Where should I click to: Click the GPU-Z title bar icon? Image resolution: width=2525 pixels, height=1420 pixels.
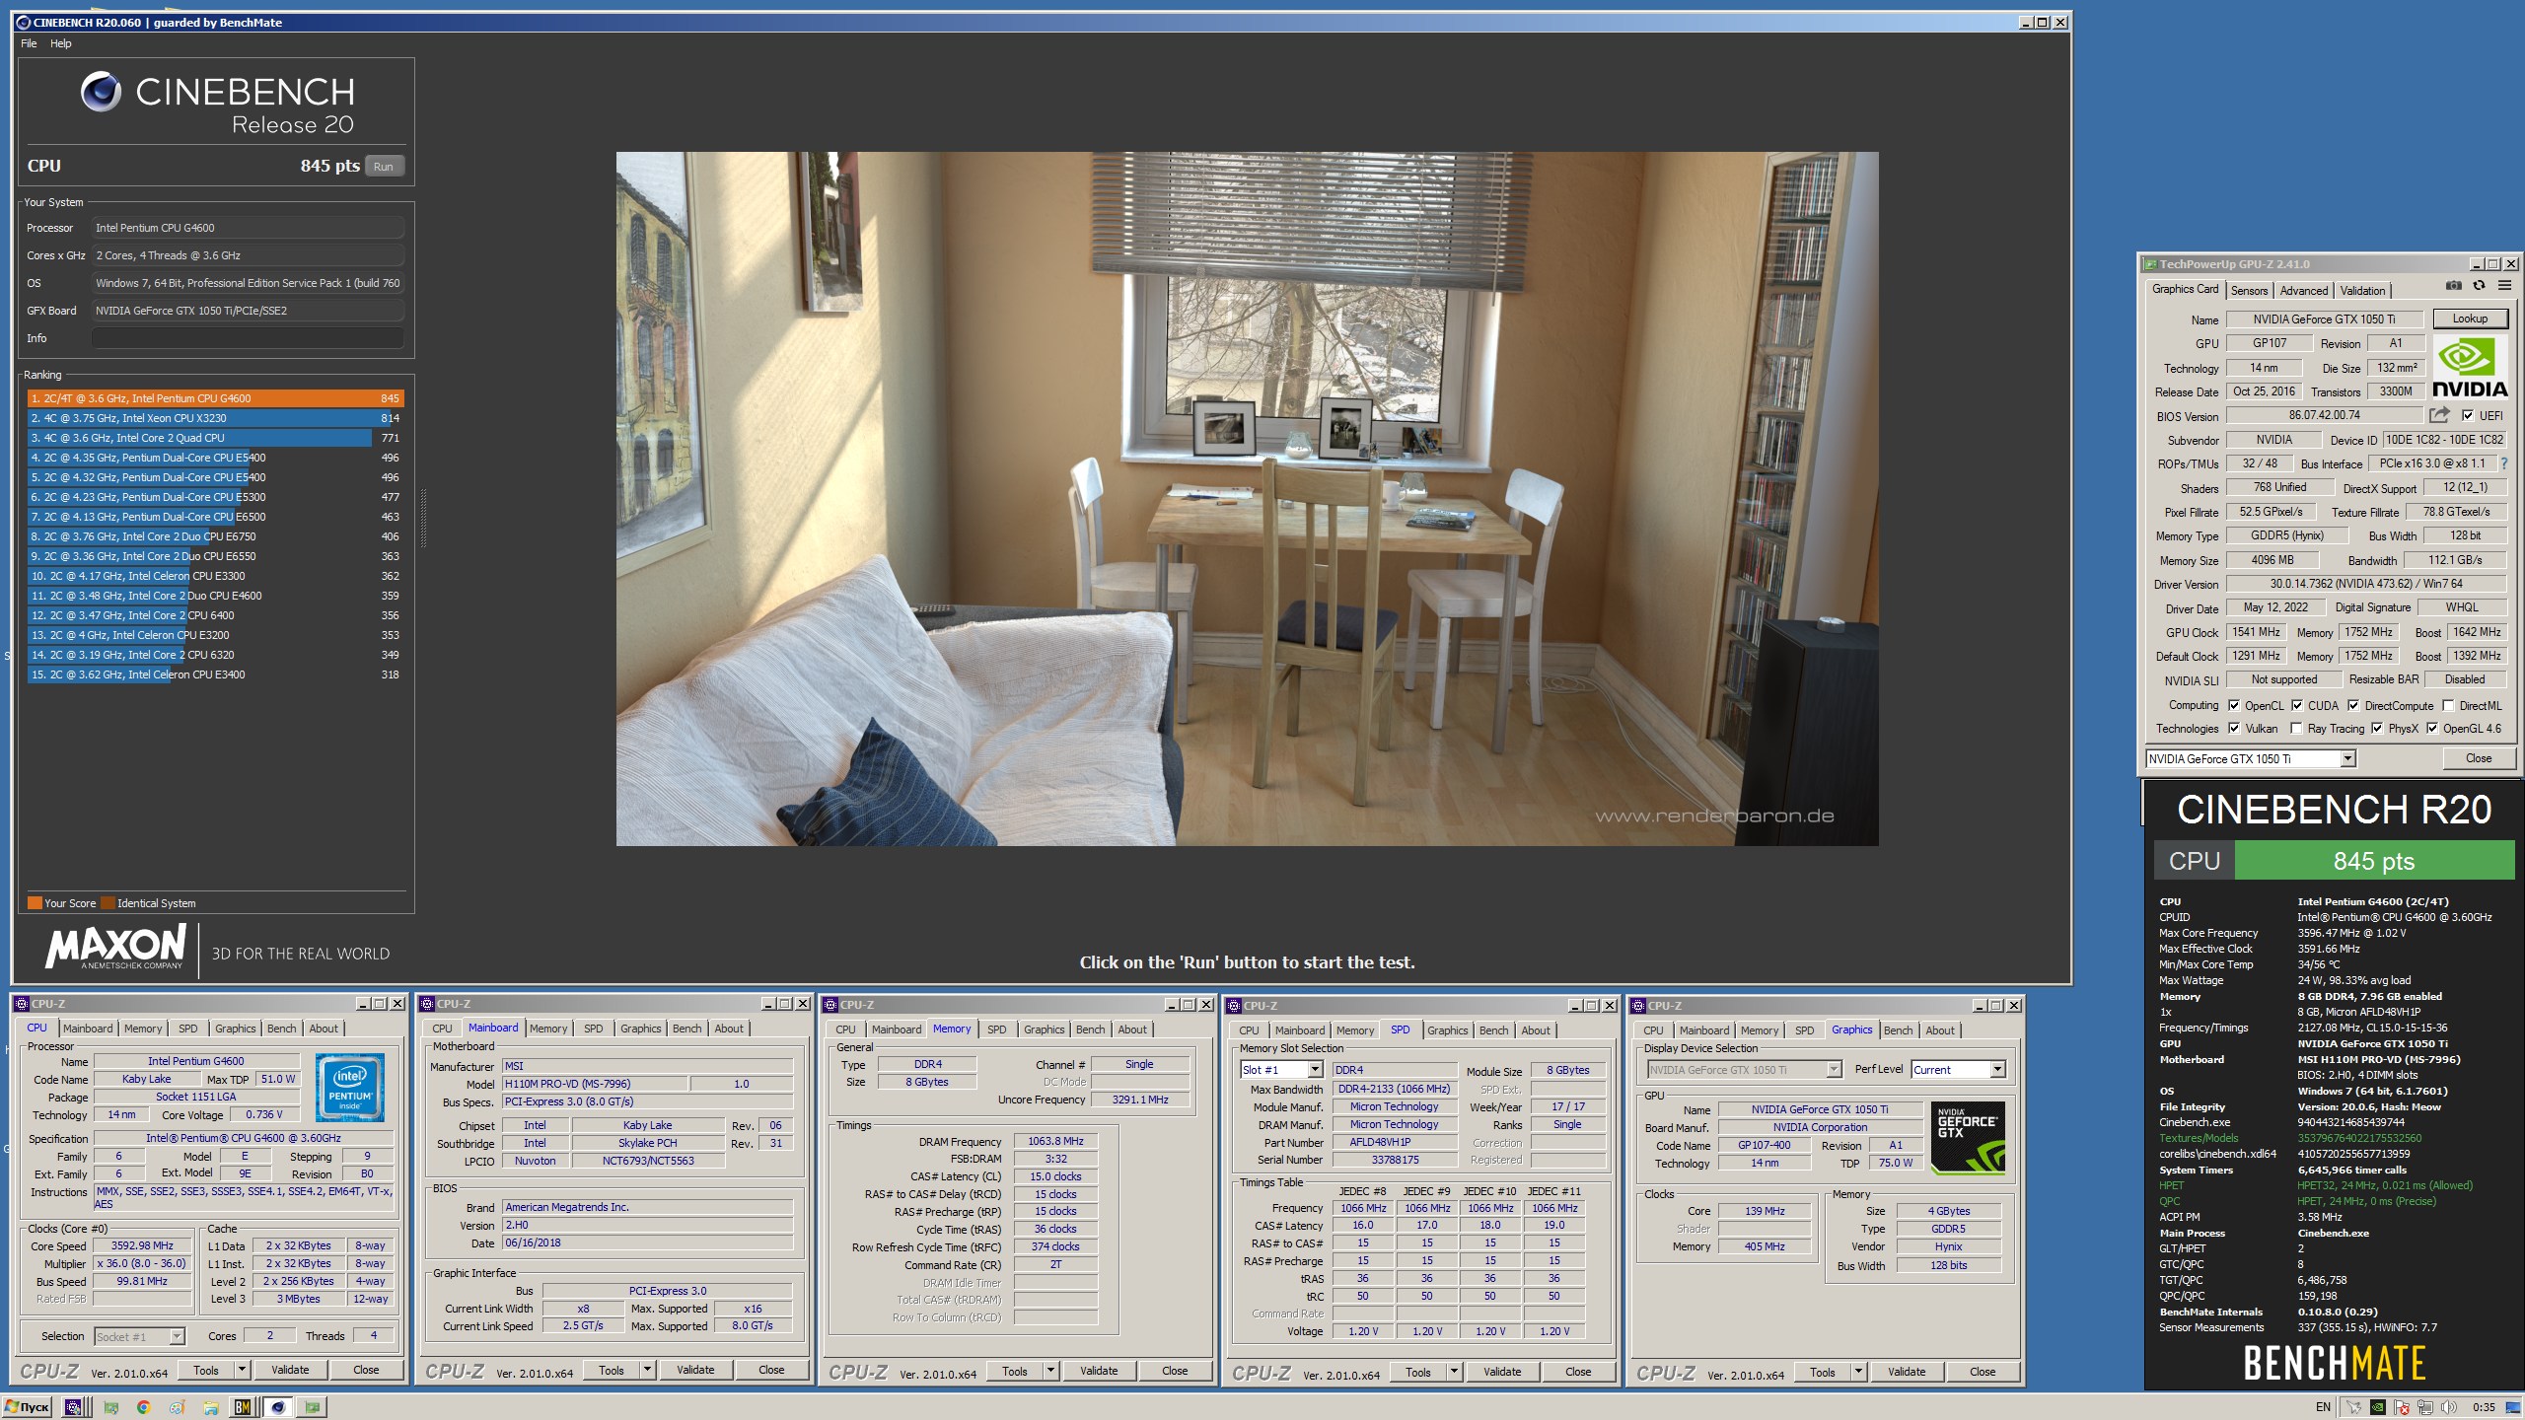[x=2150, y=264]
